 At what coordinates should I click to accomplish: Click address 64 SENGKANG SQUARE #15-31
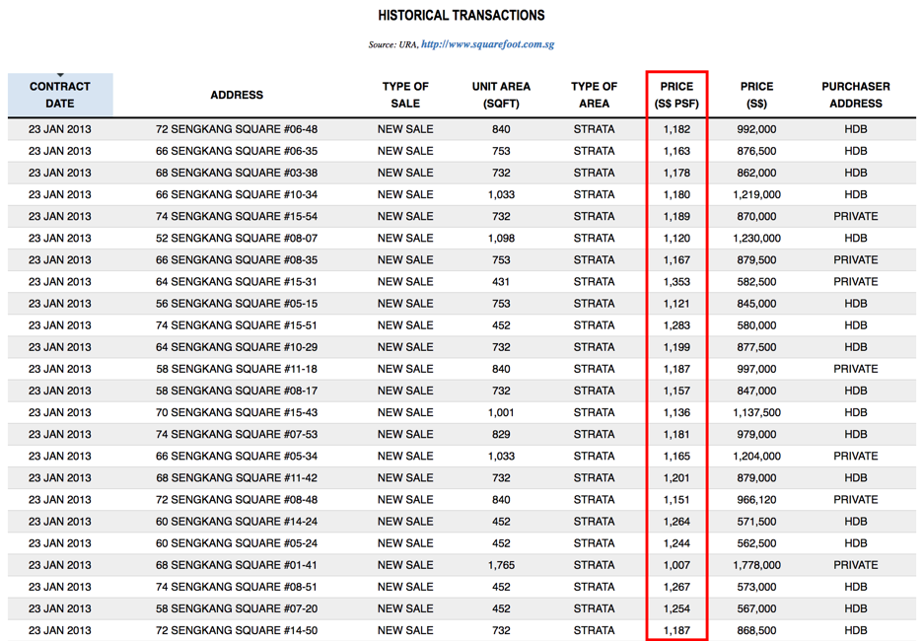point(237,282)
